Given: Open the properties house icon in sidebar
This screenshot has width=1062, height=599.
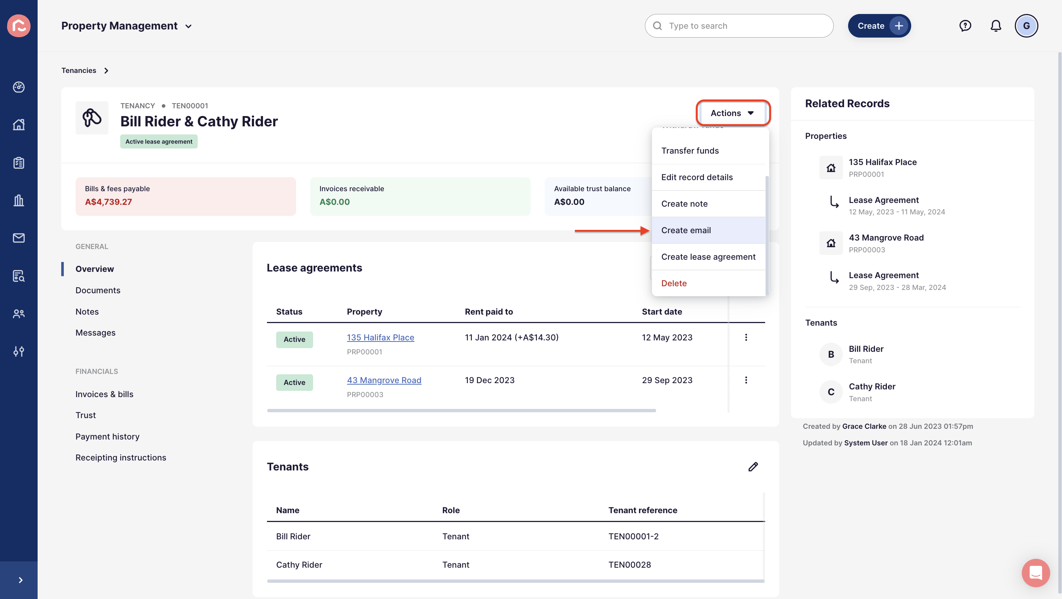Looking at the screenshot, I should tap(18, 125).
